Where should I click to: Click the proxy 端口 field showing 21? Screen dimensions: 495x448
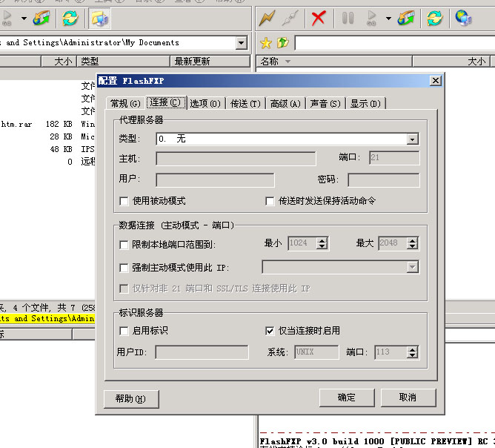394,158
